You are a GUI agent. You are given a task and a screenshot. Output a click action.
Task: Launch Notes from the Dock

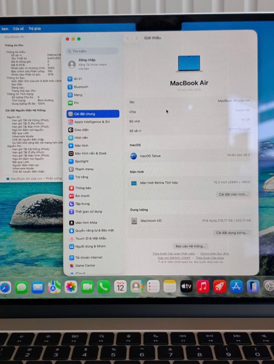click(x=170, y=286)
